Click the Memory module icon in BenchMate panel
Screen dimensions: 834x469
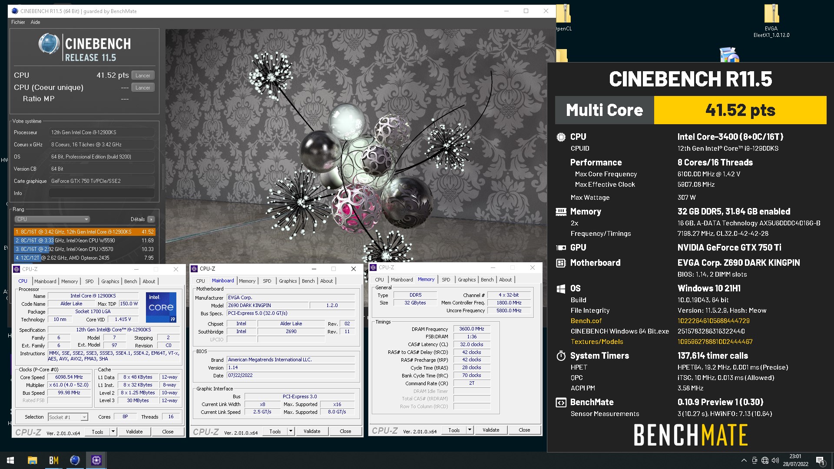point(561,212)
